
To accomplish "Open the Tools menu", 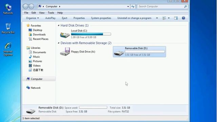I will click(51, 13).
